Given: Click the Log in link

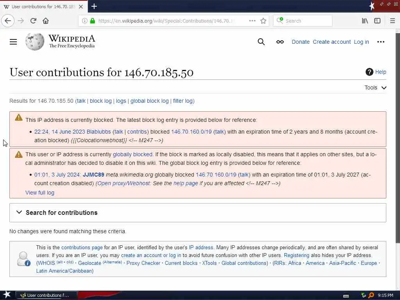Looking at the screenshot, I should click(x=361, y=42).
